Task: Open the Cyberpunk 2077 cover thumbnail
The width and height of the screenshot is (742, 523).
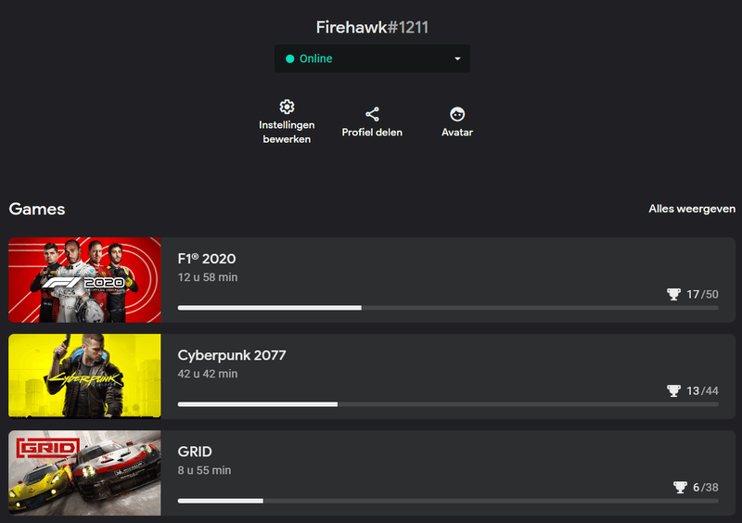Action: [x=84, y=376]
